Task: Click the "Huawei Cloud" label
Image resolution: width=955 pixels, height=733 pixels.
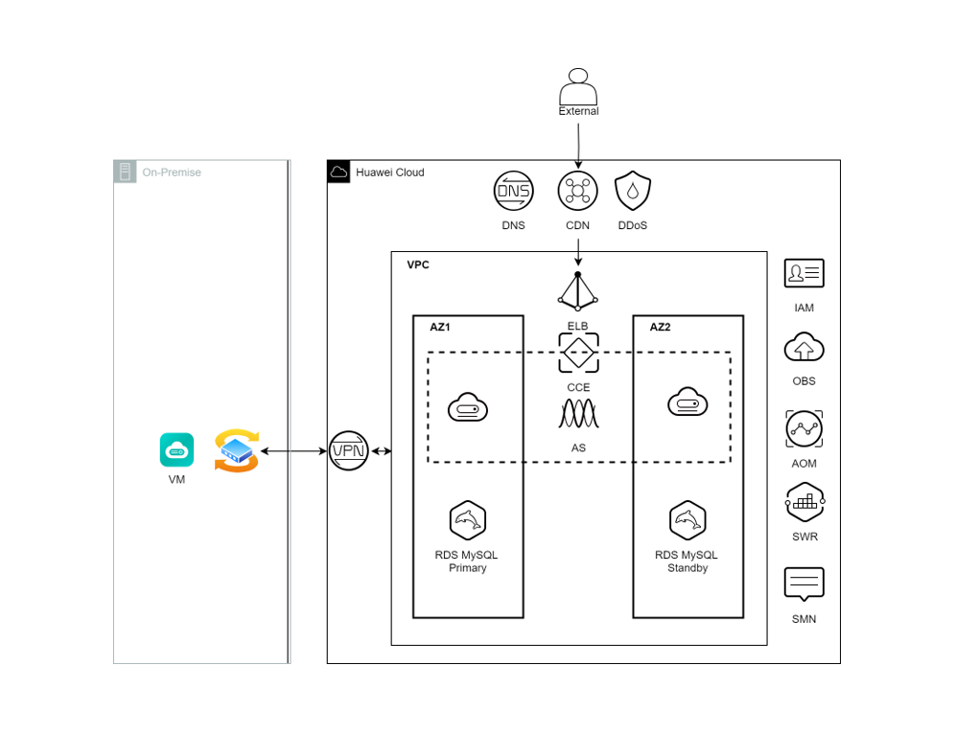Action: pyautogui.click(x=390, y=172)
